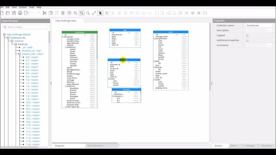This screenshot has width=276, height=155.
Task: Click the diagram horizontal scrollbar
Action: 85,143
